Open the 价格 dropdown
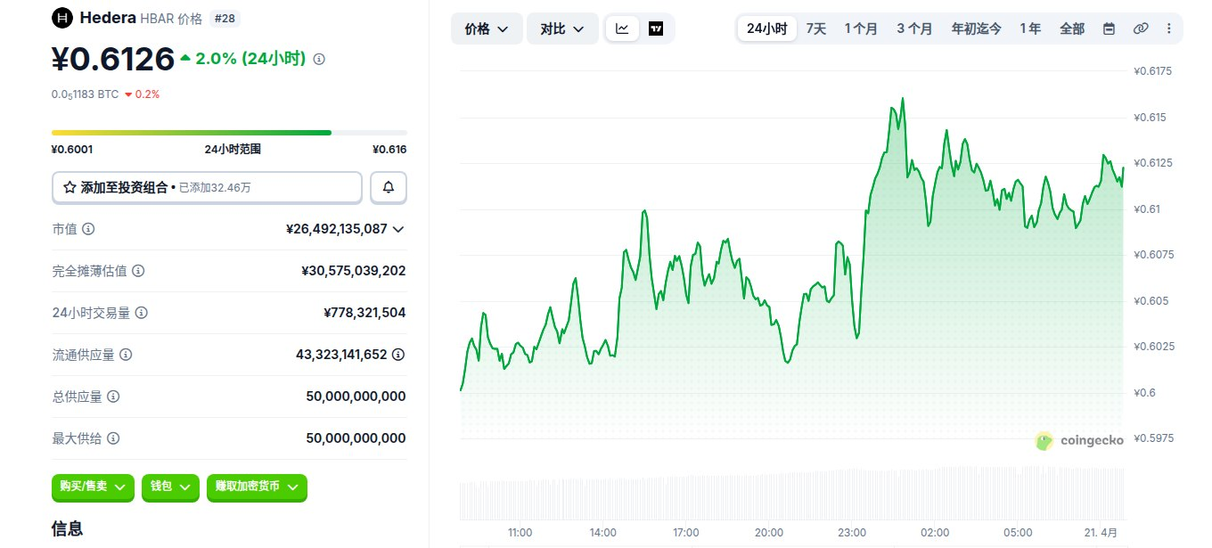Image resolution: width=1212 pixels, height=548 pixels. point(487,29)
